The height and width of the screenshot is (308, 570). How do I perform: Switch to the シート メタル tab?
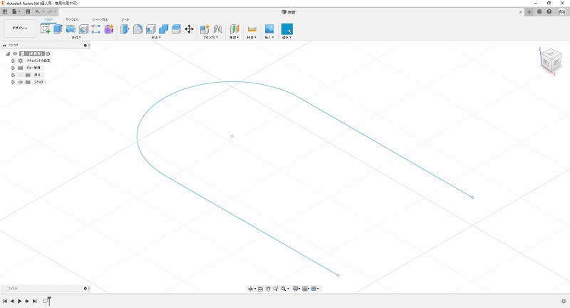point(100,19)
